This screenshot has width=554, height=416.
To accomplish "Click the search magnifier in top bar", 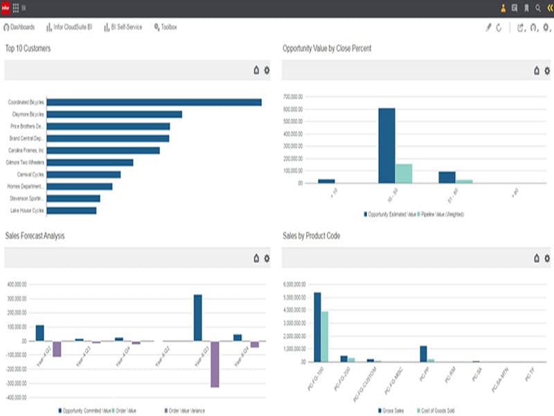I will (538, 8).
